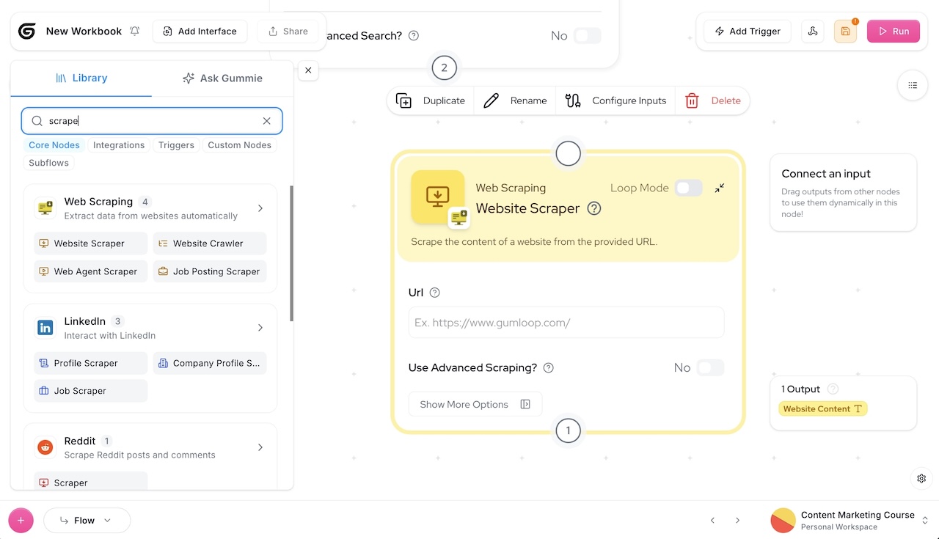Select LinkedIn Job Scraper node

[x=91, y=391]
